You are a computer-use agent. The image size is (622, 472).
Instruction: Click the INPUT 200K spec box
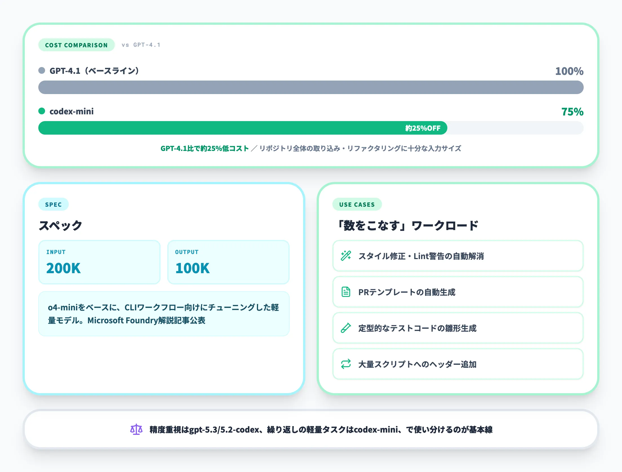[99, 262]
